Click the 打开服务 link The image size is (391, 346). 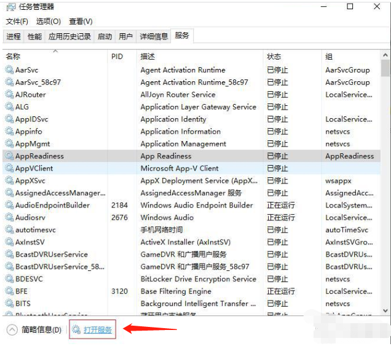[x=98, y=330]
